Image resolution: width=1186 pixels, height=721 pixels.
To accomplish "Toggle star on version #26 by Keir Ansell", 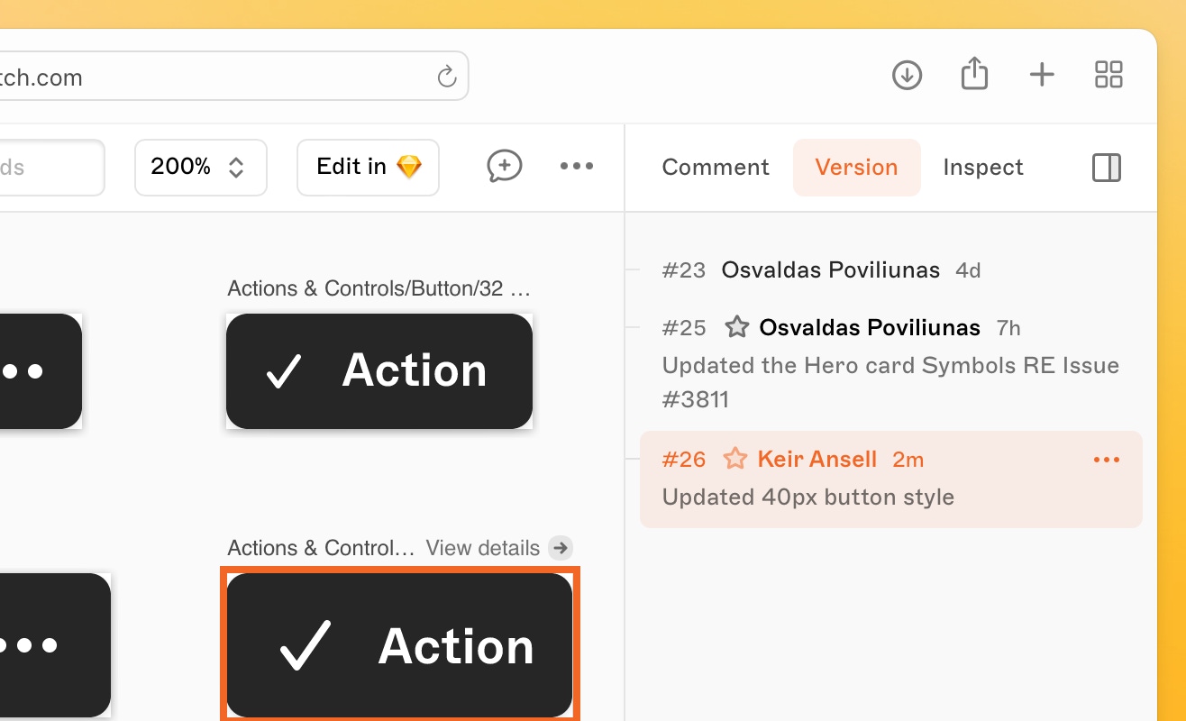I will point(735,460).
